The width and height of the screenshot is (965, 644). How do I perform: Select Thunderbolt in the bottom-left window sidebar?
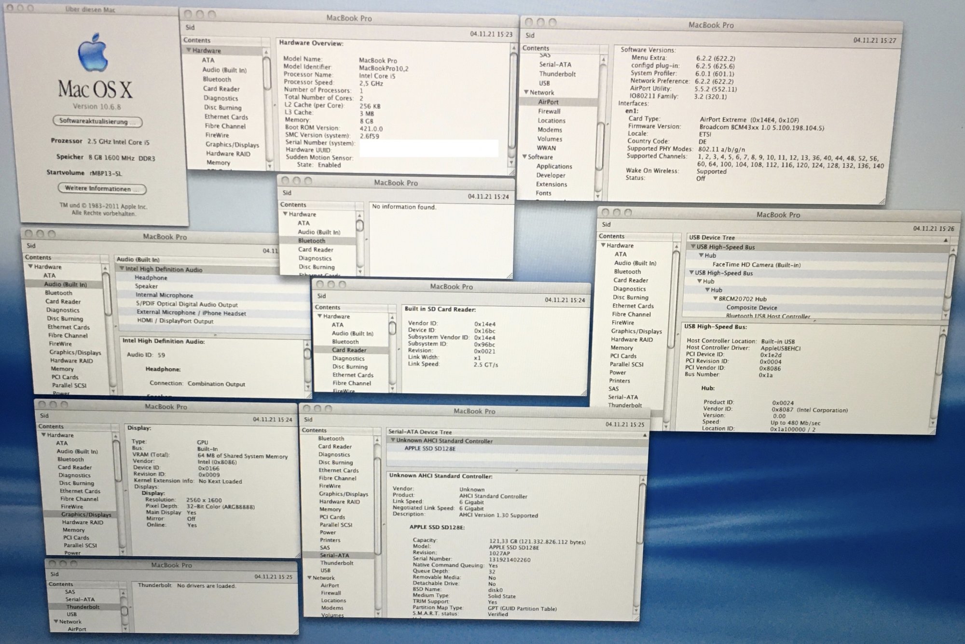pos(83,607)
